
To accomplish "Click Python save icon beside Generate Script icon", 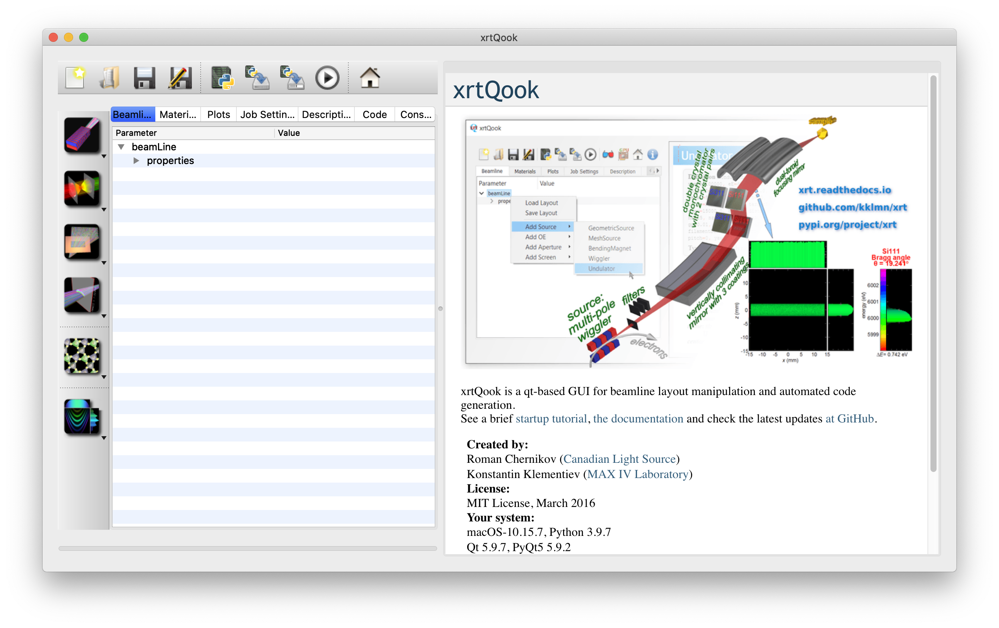I will (257, 78).
